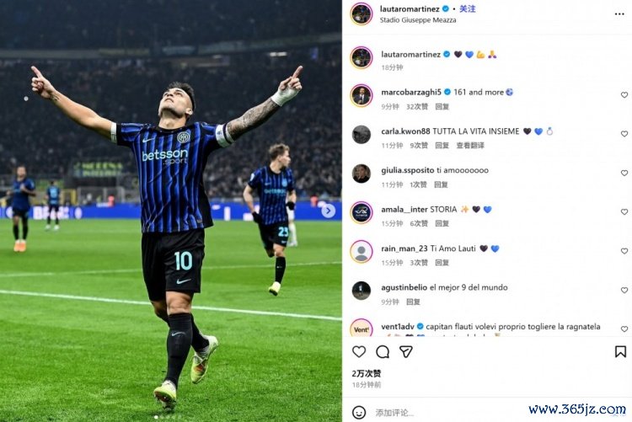Like the post with the heart icon
Image resolution: width=632 pixels, height=422 pixels.
click(359, 351)
